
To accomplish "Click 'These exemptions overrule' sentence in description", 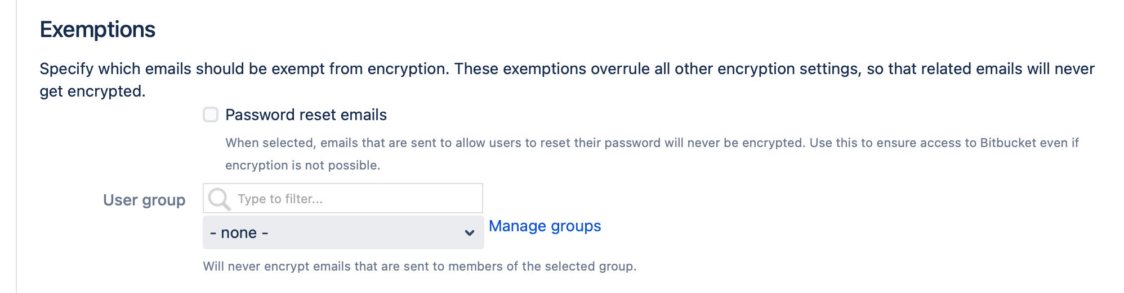I will click(x=563, y=69).
